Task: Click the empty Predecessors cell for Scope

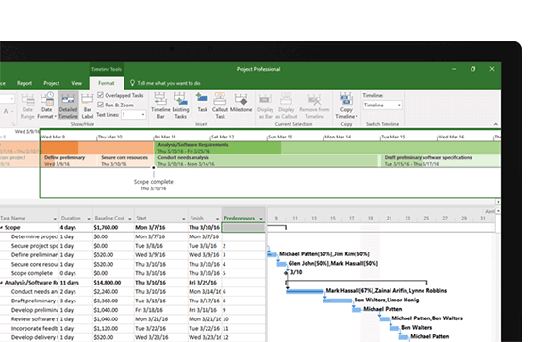Action: [x=243, y=228]
